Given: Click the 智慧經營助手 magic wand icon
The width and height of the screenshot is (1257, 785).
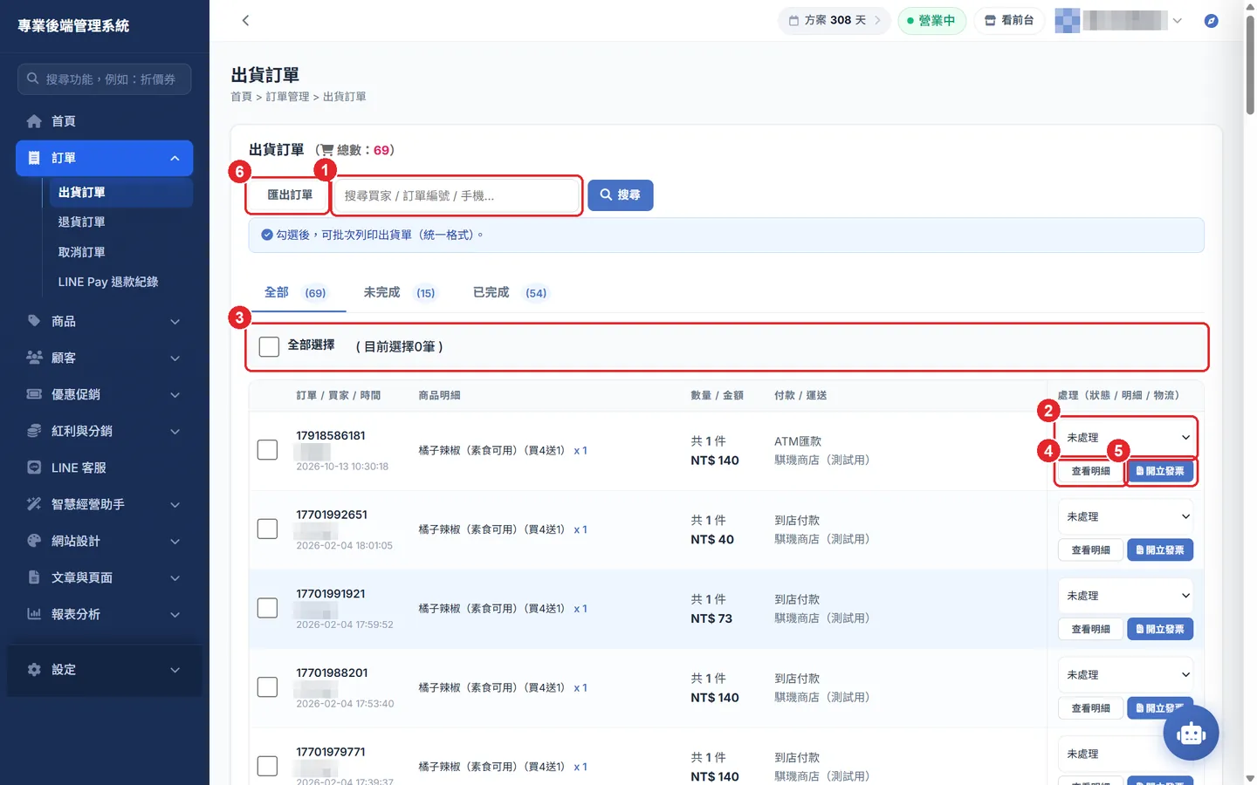Looking at the screenshot, I should point(34,504).
